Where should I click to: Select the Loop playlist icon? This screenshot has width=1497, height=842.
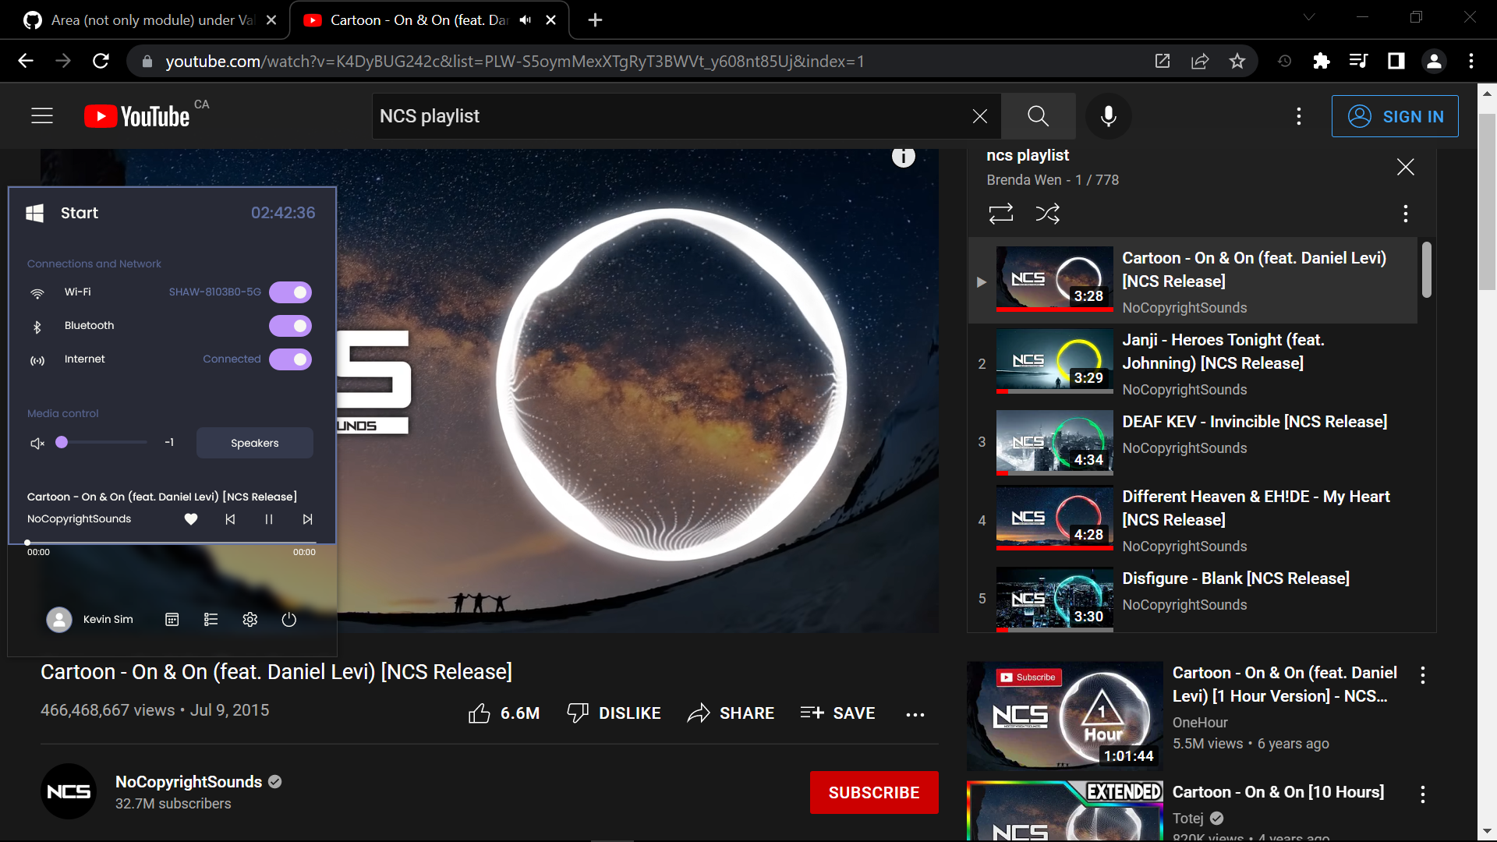click(1002, 213)
